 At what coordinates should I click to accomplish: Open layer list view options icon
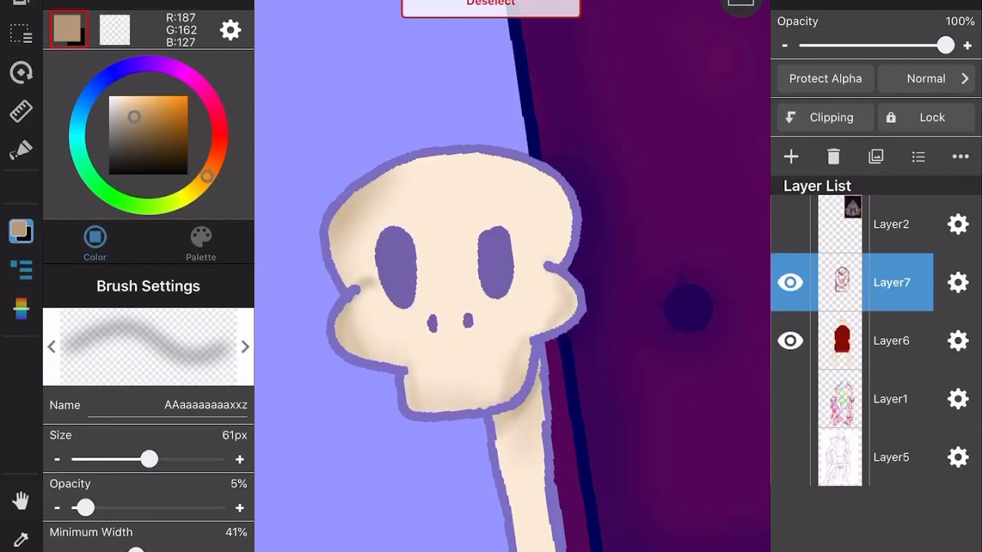point(918,156)
